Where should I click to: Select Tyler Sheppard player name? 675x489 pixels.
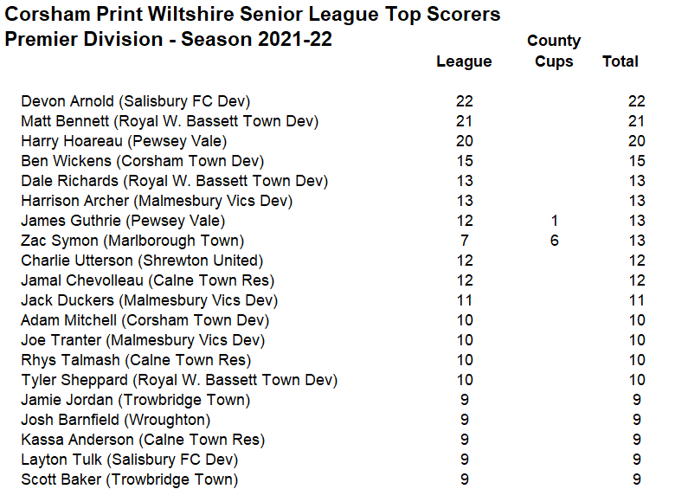pos(74,381)
